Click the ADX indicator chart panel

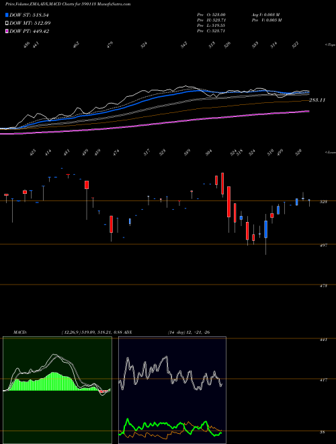[x=172, y=390]
